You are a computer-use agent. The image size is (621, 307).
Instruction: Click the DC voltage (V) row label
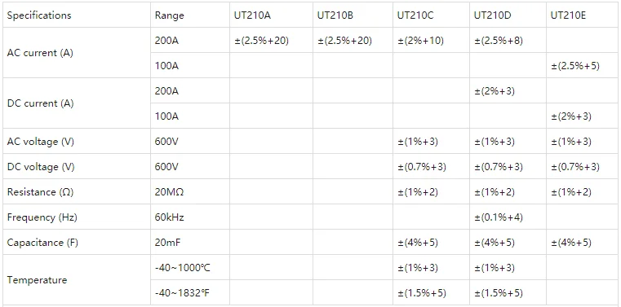(x=41, y=167)
